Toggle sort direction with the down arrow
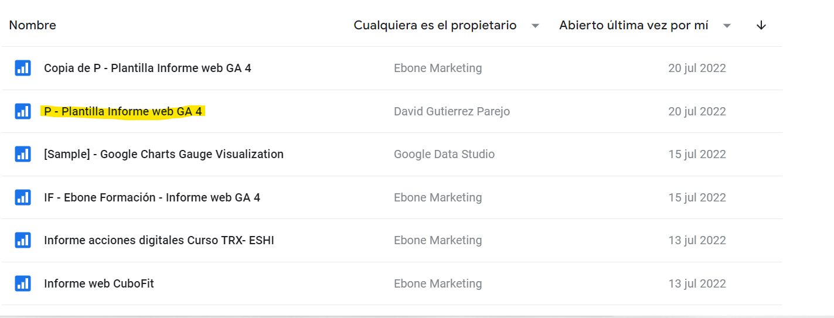Viewport: 834px width, 318px height. (x=761, y=25)
